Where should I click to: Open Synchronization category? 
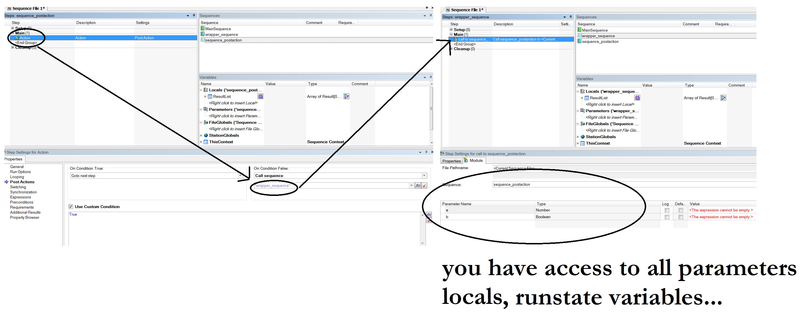click(x=23, y=192)
